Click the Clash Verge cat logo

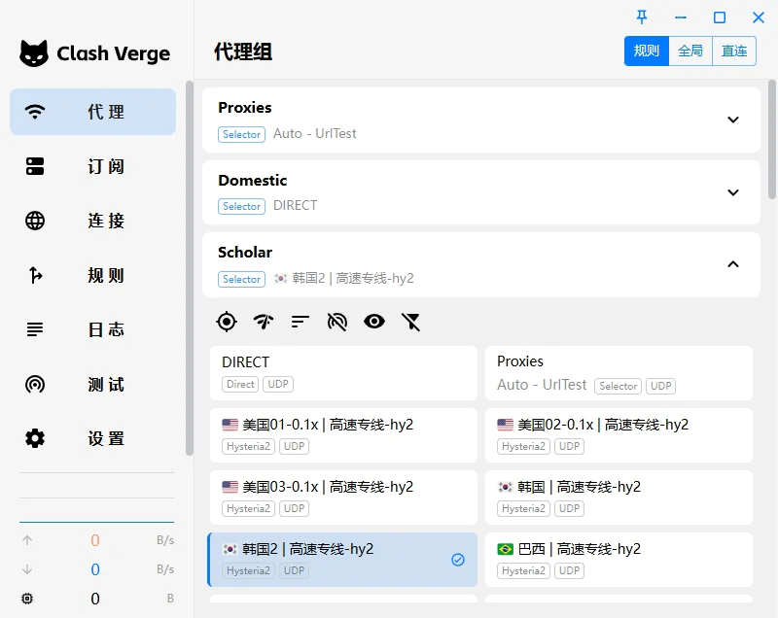(x=34, y=53)
